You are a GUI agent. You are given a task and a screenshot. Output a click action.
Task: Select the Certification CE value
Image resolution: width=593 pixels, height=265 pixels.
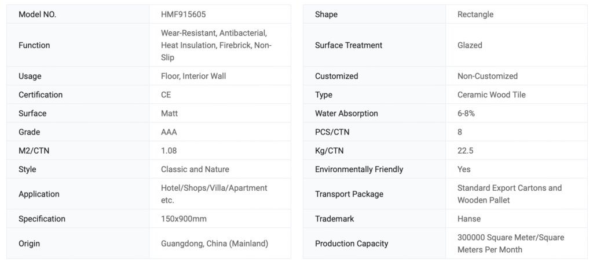[x=166, y=95]
